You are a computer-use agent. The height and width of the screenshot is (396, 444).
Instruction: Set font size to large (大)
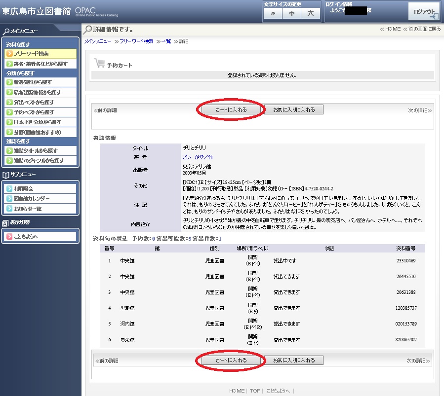pyautogui.click(x=310, y=13)
